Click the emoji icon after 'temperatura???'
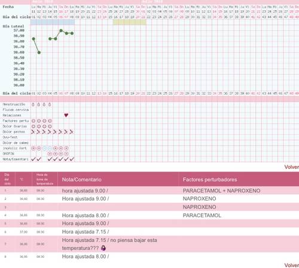The height and width of the screenshot is (268, 299). [x=103, y=248]
